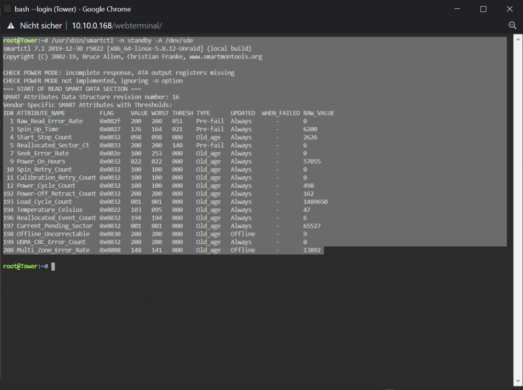523x390 pixels.
Task: Close the Chrome window
Action: 509,9
